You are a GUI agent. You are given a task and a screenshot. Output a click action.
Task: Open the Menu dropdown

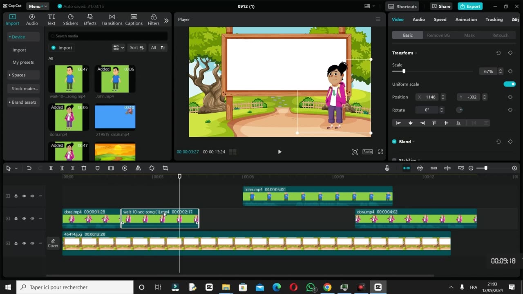[38, 6]
